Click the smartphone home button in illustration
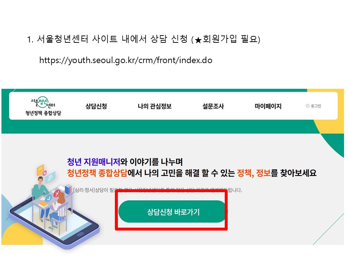Image resolution: width=348 pixels, height=261 pixels. click(80, 234)
